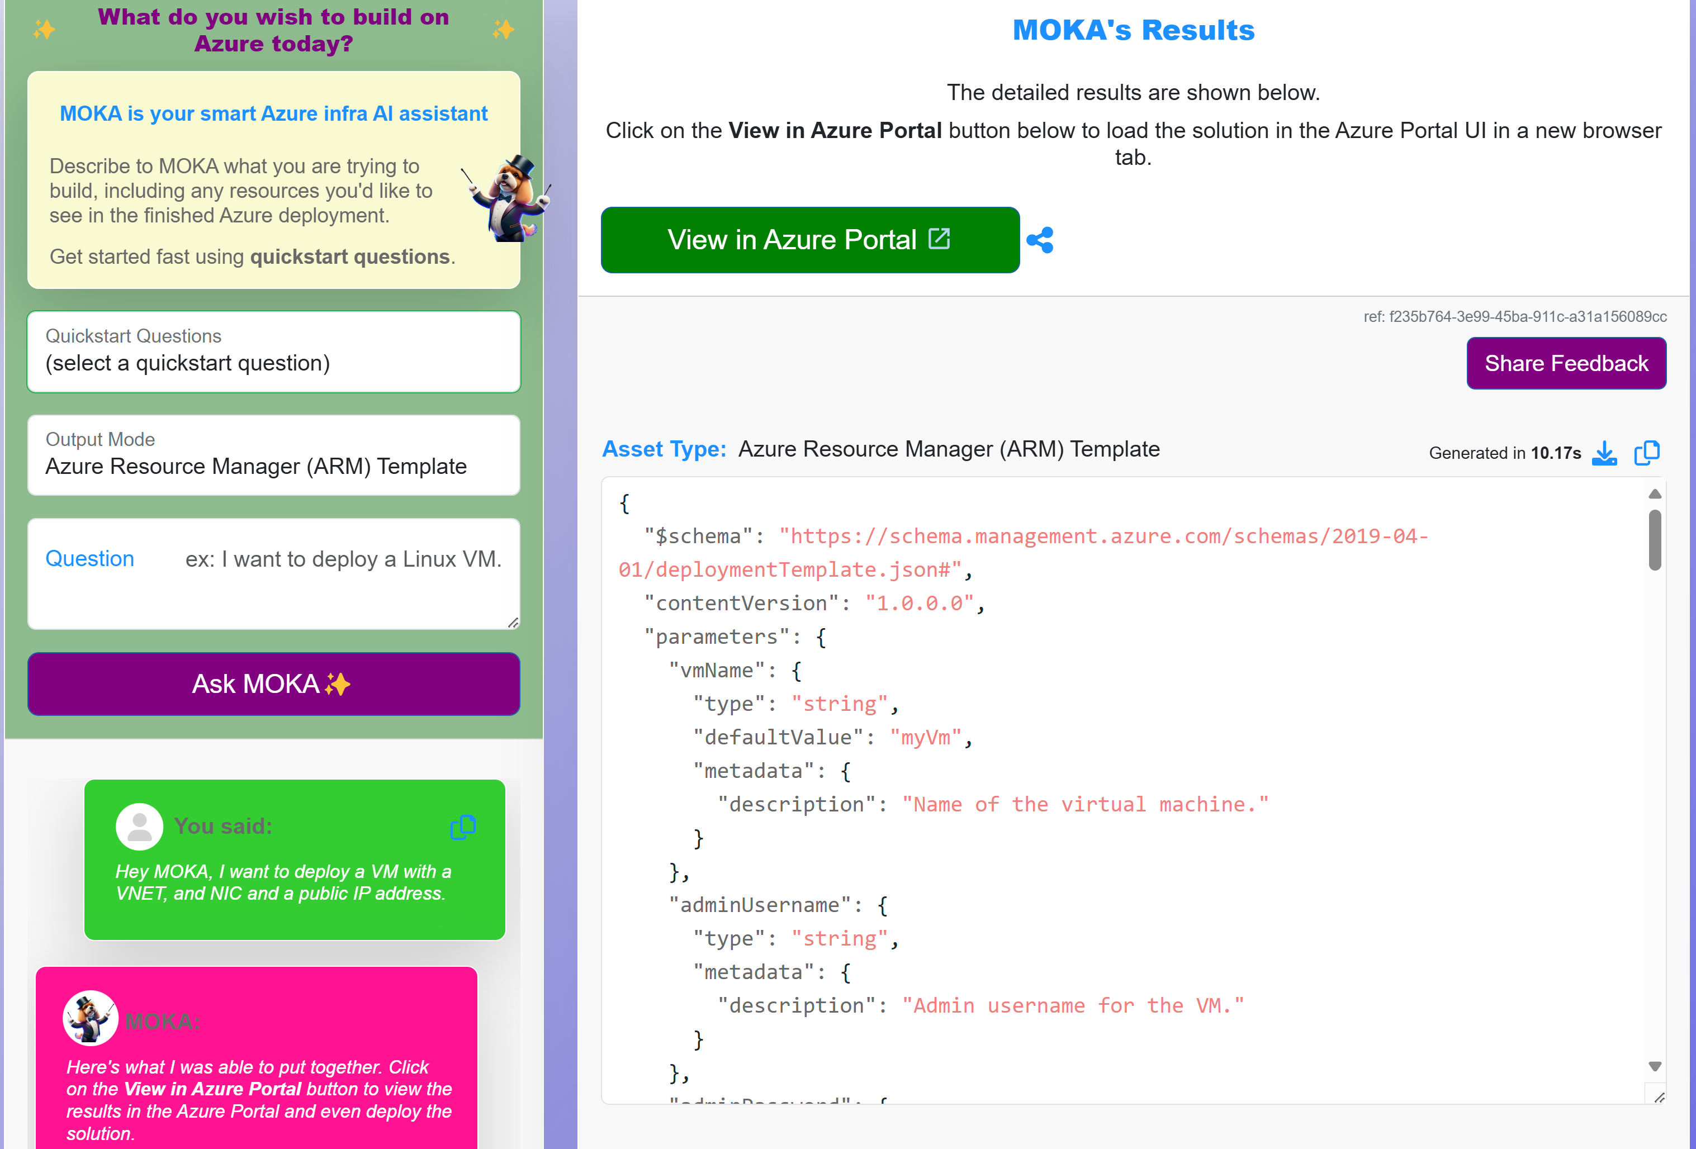Screen dimensions: 1696x1149
Task: Click MOKA's 'Here's what I was able' reply
Action: click(x=259, y=1100)
